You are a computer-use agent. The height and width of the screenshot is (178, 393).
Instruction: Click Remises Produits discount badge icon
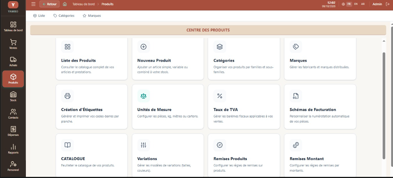coord(219,145)
